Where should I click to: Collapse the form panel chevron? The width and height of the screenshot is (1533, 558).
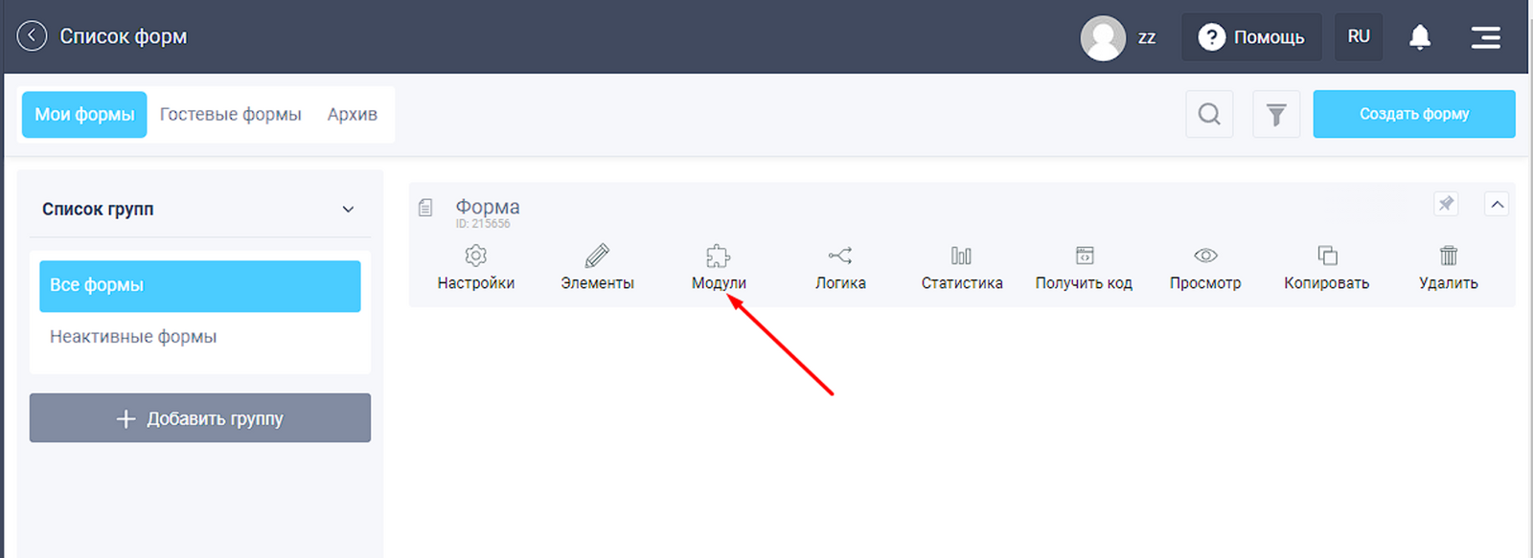(1497, 205)
